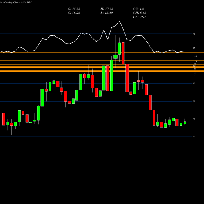Select the 'OH: 9.65' reading

click(x=140, y=13)
